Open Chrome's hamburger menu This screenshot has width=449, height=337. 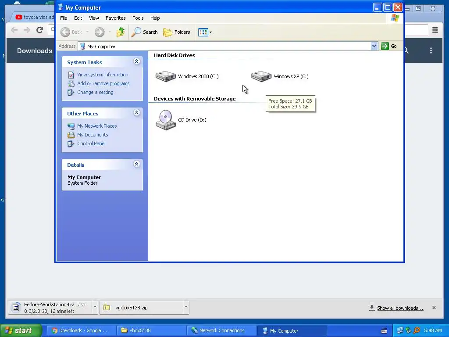pos(435,30)
